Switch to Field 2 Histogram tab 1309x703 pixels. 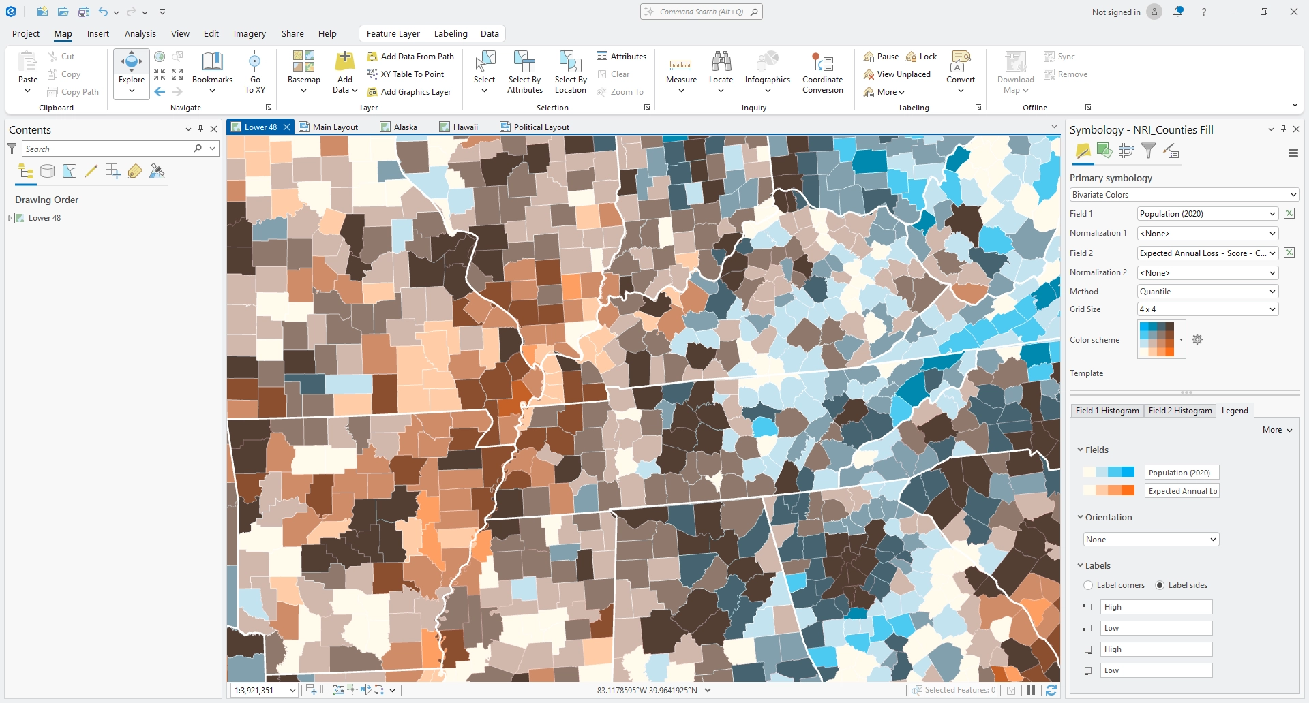click(x=1179, y=411)
